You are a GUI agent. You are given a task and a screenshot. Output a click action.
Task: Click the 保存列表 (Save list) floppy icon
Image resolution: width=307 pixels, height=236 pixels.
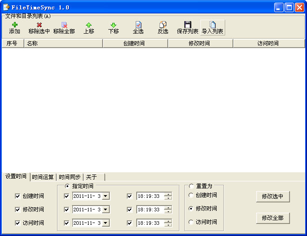click(187, 25)
